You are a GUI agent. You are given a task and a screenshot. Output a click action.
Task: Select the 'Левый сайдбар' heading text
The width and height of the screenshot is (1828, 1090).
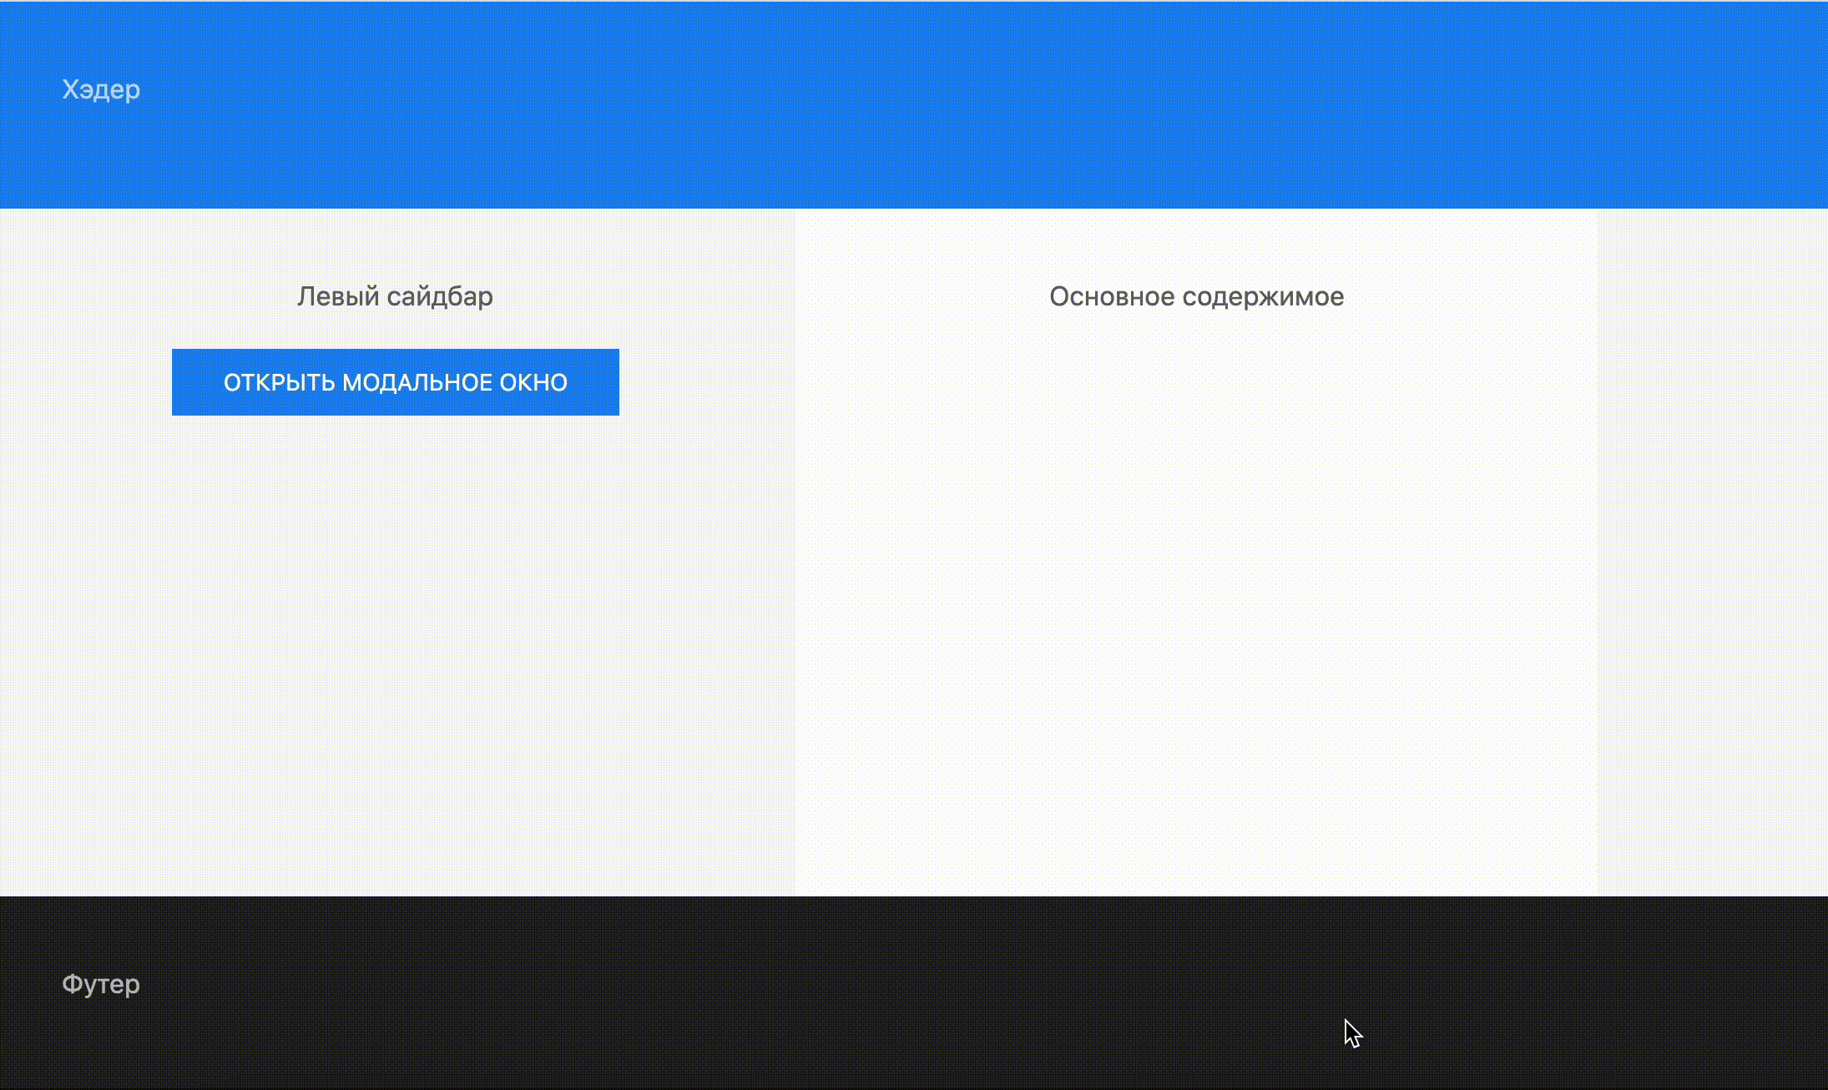tap(395, 295)
